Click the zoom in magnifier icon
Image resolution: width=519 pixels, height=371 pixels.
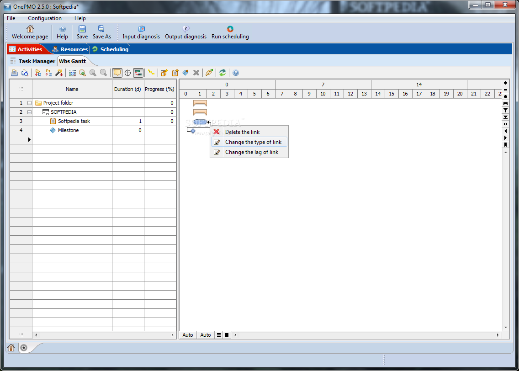coord(83,73)
